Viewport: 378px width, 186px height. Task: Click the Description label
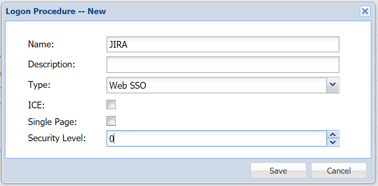(x=51, y=64)
